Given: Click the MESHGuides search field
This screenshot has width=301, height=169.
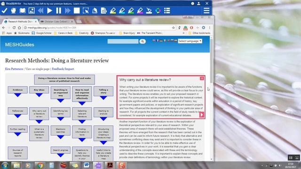Looking at the screenshot, I should 123,41.
